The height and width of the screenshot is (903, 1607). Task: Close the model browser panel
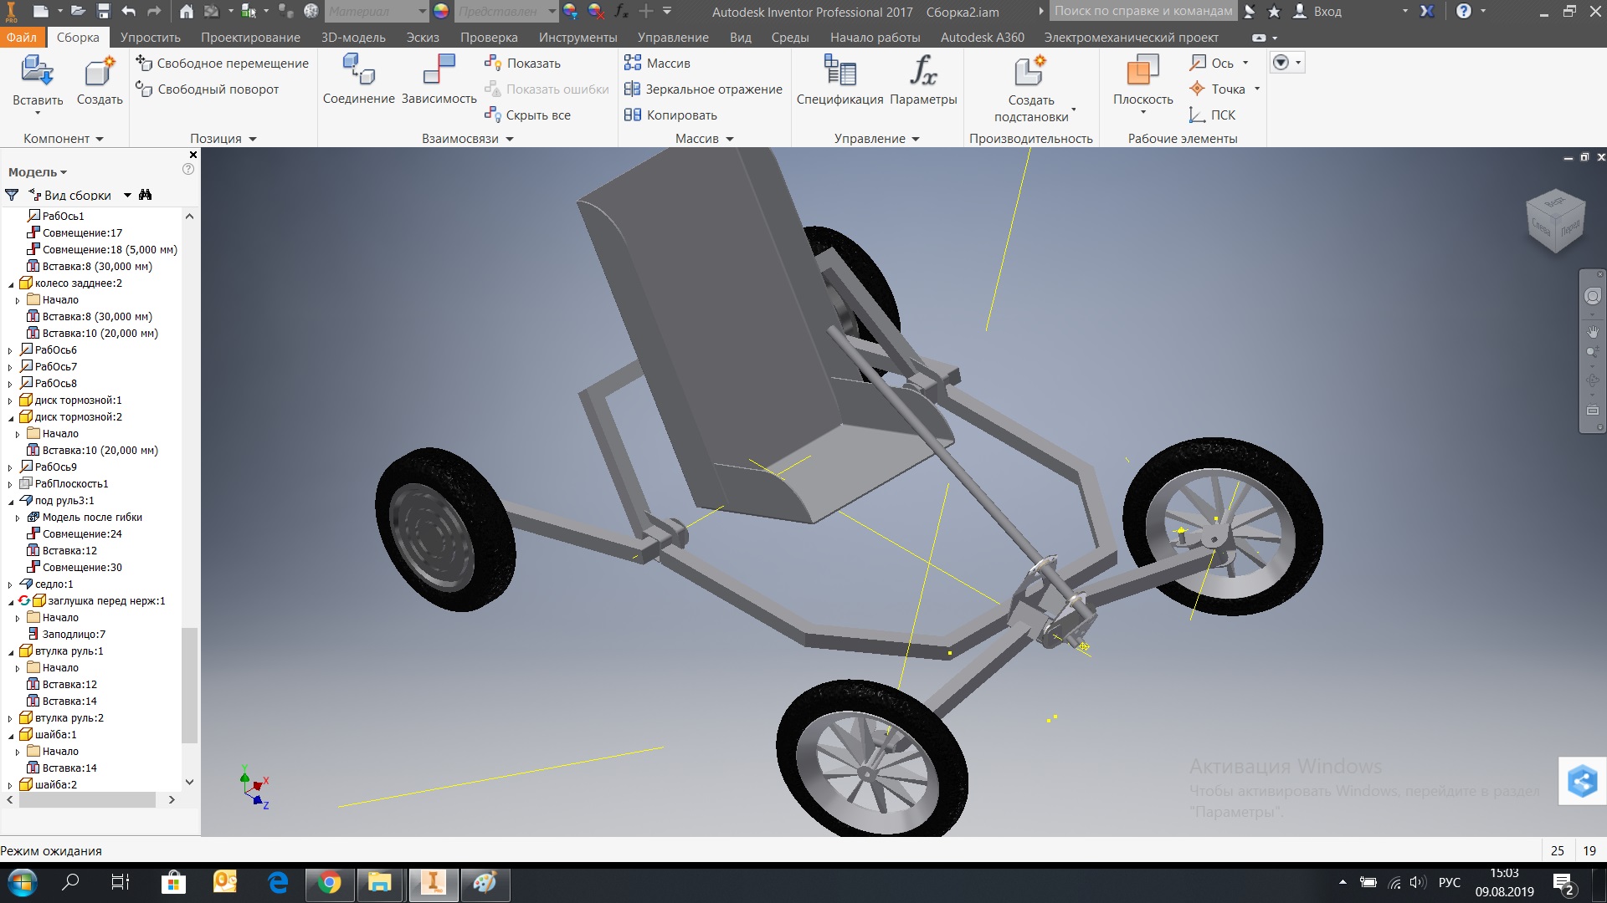pyautogui.click(x=193, y=155)
